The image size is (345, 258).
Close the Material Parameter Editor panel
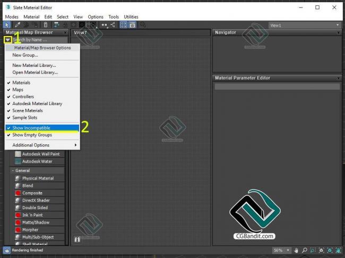(339, 78)
